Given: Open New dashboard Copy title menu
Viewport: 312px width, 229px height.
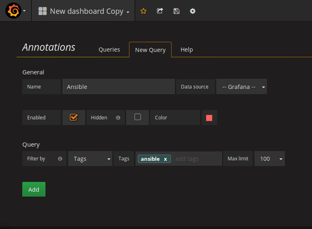Looking at the screenshot, I should [89, 11].
